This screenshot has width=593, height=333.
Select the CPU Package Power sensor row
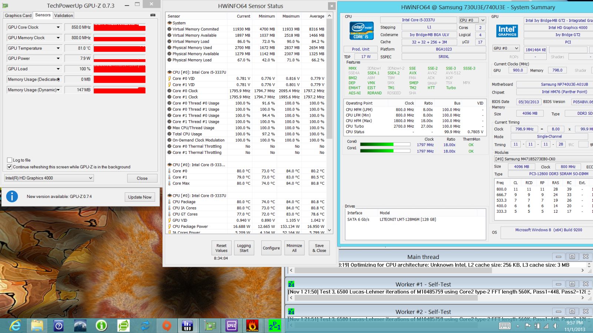pos(246,226)
